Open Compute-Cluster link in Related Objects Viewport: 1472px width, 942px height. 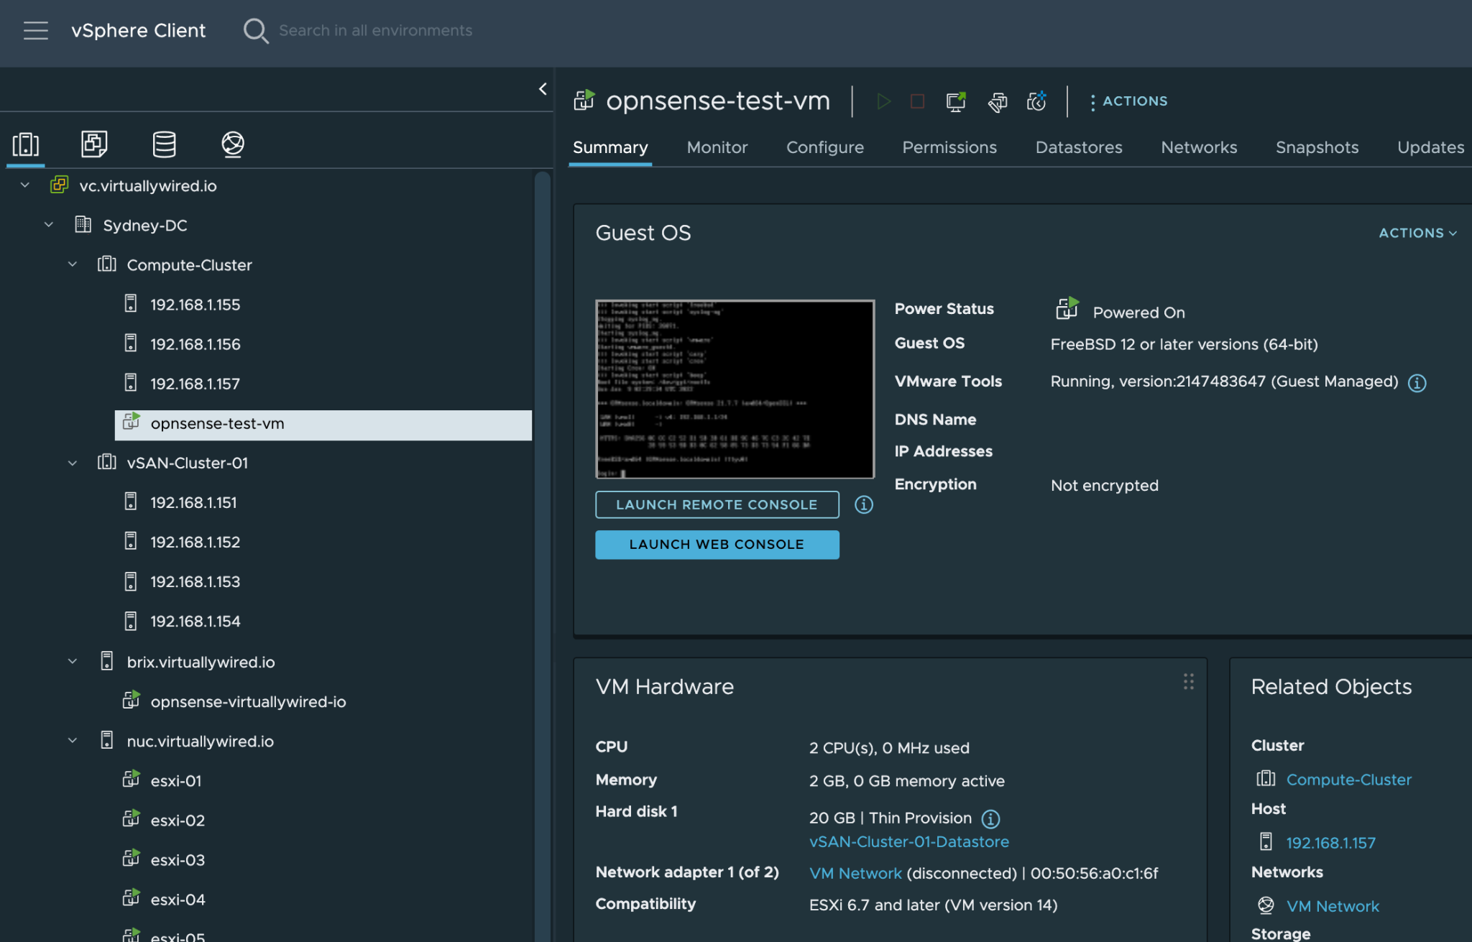click(x=1348, y=780)
